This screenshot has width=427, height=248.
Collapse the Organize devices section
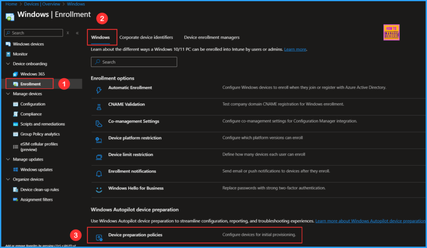pyautogui.click(x=8, y=179)
